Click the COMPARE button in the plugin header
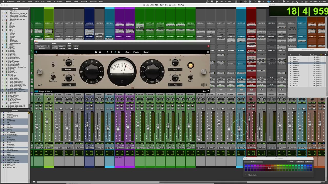The image size is (328, 184). click(x=62, y=48)
